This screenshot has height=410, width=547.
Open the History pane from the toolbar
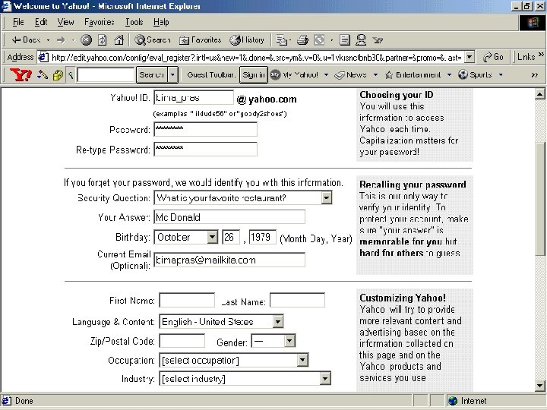tap(247, 40)
